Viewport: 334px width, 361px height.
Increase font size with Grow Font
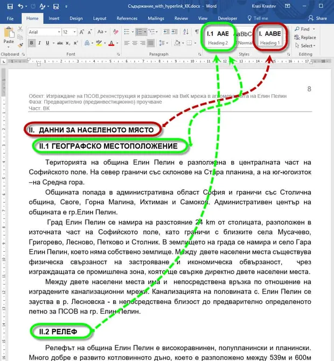pyautogui.click(x=81, y=32)
